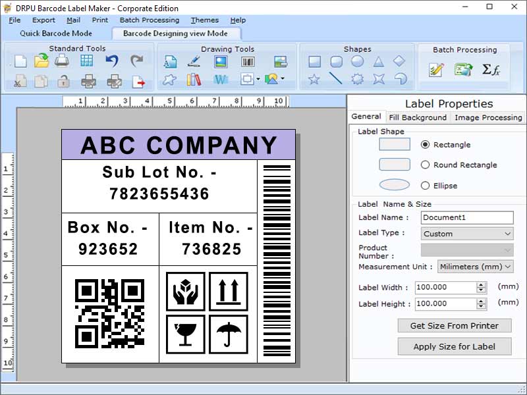Open the Print tool in Standard Tools
This screenshot has width=527, height=395.
[x=61, y=61]
